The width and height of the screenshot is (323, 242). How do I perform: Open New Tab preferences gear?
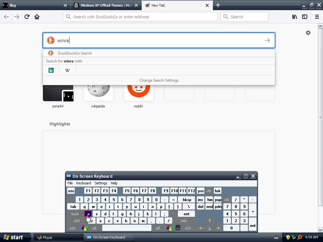[308, 33]
